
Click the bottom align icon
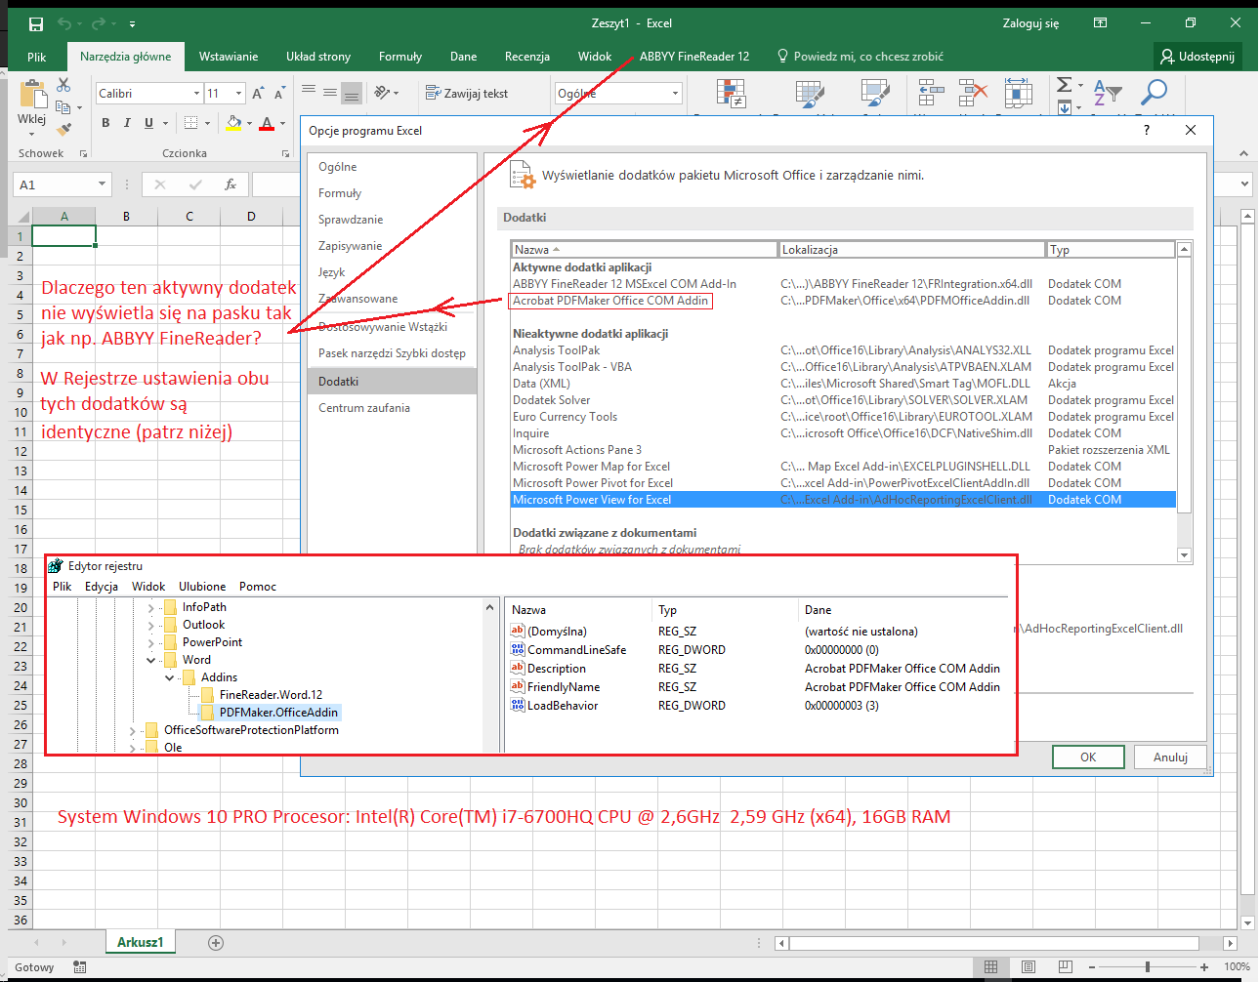352,94
